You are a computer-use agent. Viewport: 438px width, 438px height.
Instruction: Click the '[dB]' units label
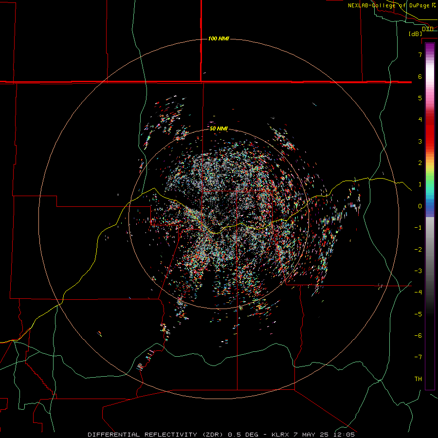415,34
